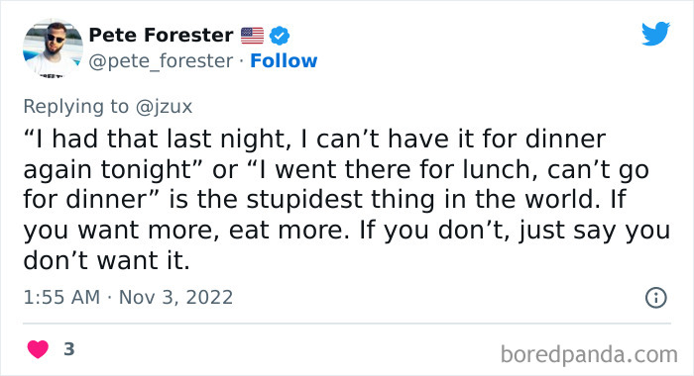This screenshot has width=694, height=376.
Task: Click the "Replying to" label
Action: (76, 107)
